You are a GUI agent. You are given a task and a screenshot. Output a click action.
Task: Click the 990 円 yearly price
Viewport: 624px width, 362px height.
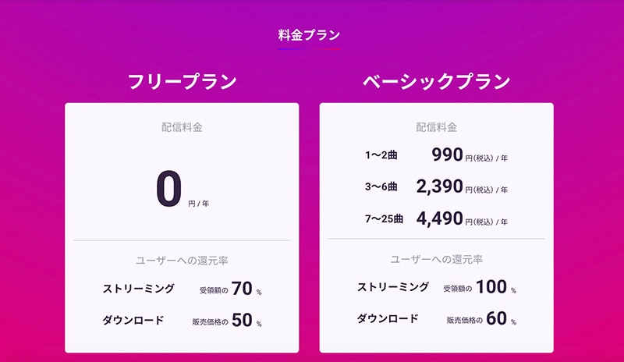pyautogui.click(x=447, y=155)
